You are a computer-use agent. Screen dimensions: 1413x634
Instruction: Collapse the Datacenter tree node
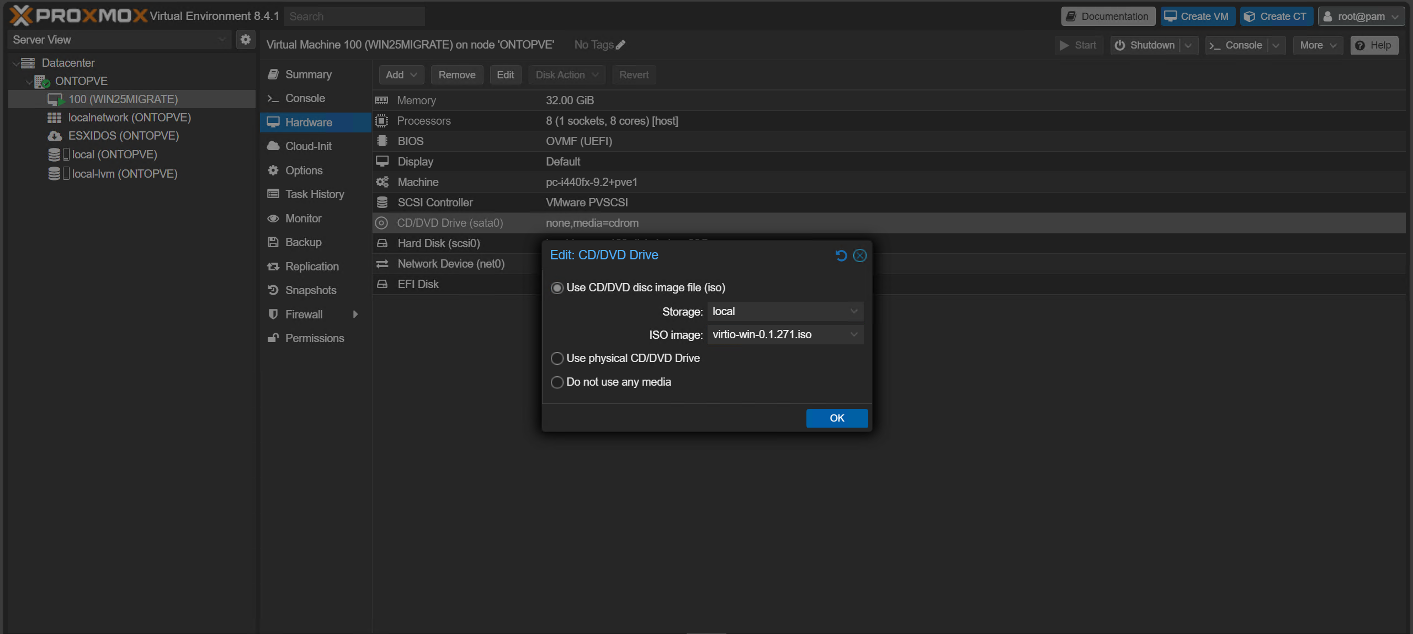[15, 63]
